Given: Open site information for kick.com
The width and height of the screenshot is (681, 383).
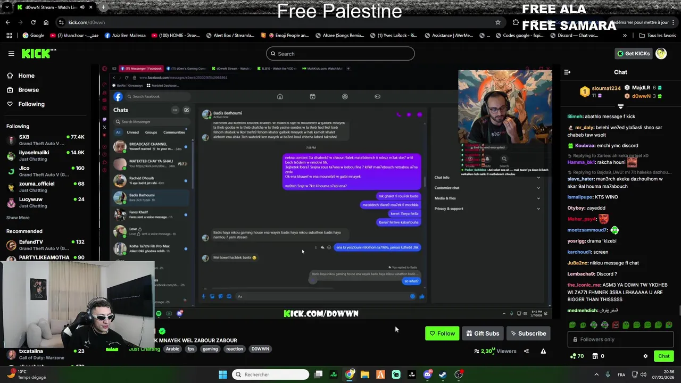Looking at the screenshot, I should 61,22.
